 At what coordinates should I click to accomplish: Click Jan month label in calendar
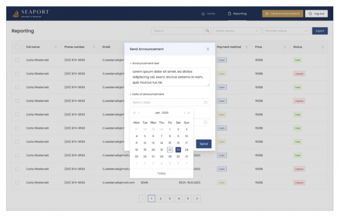pyautogui.click(x=157, y=113)
